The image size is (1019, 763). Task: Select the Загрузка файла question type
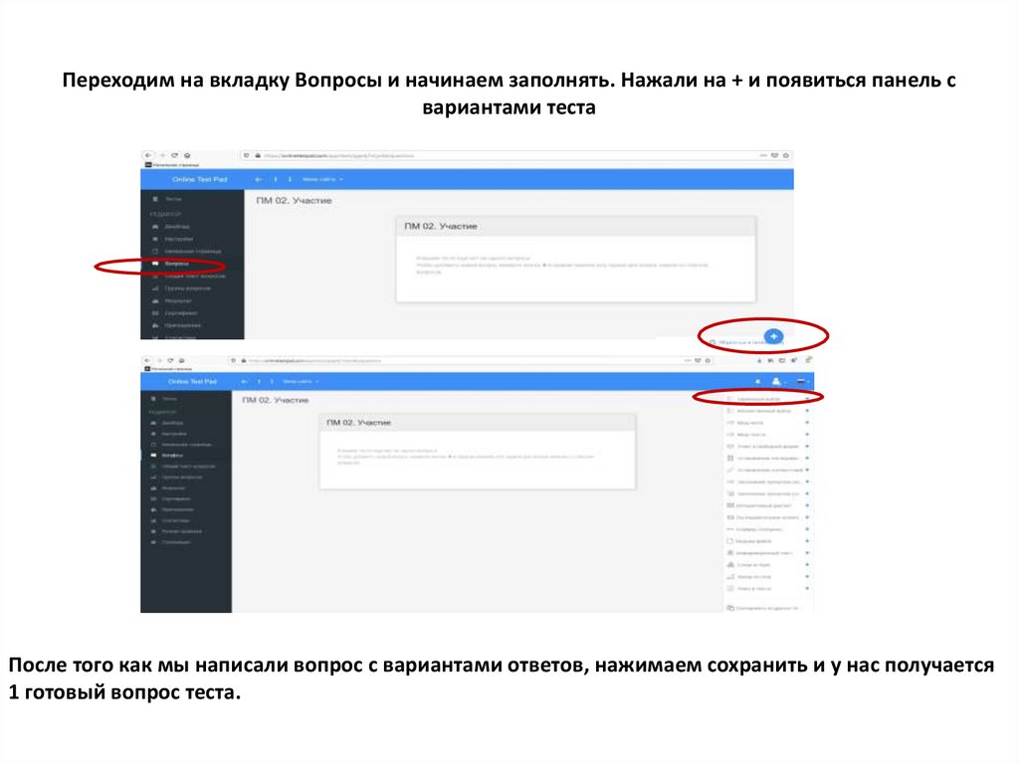[767, 541]
